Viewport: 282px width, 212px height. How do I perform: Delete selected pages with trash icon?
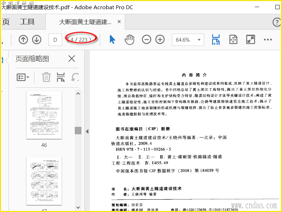46,77
